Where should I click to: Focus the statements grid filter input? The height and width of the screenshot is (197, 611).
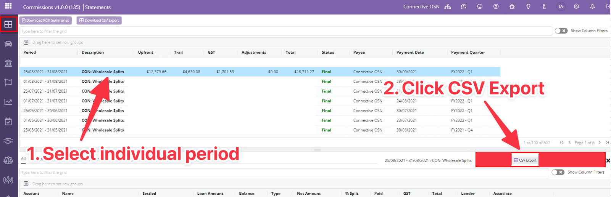[286, 31]
